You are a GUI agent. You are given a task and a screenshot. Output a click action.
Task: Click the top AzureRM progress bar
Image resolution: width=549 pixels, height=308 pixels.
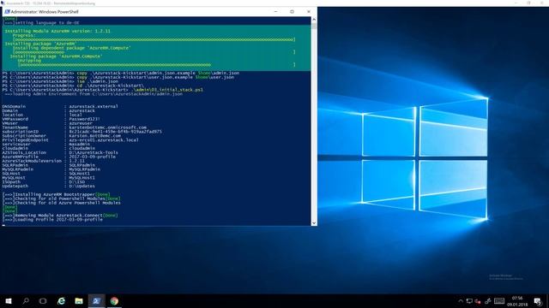coord(154,39)
